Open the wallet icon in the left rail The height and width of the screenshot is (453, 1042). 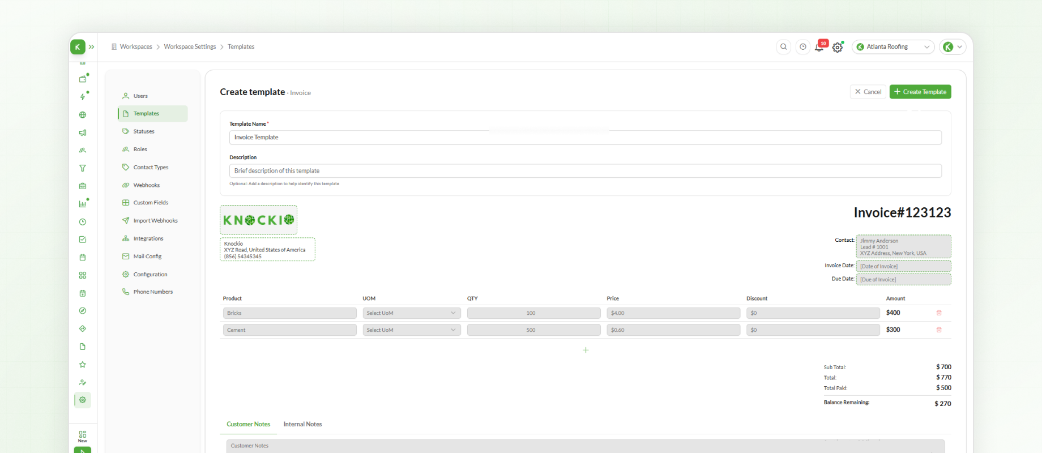pos(83,79)
